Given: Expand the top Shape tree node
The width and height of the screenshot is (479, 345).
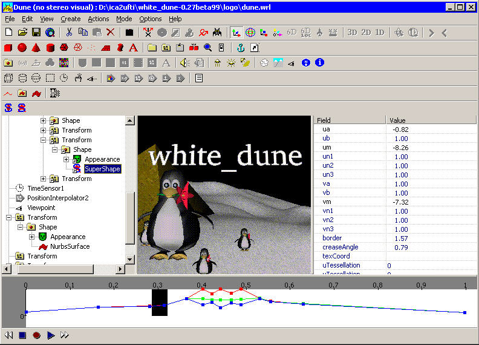Looking at the screenshot, I should pos(43,120).
